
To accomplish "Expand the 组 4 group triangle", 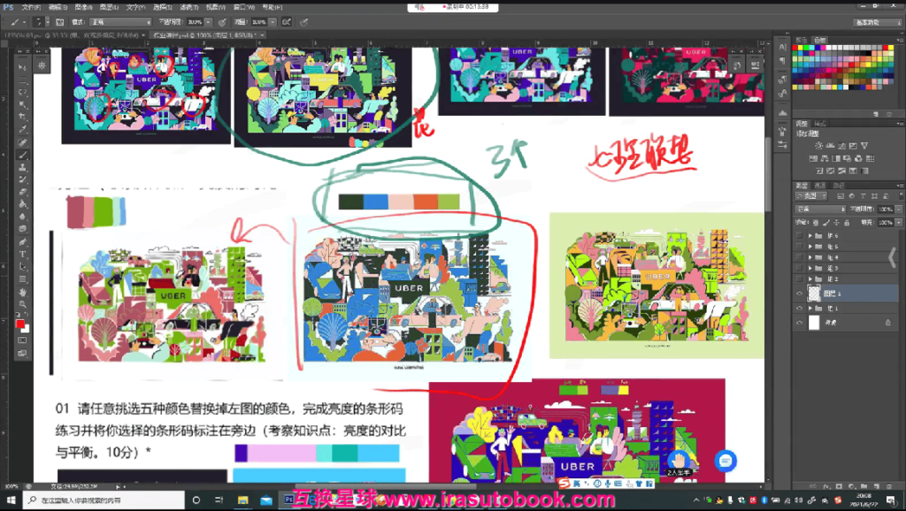I will 810,257.
